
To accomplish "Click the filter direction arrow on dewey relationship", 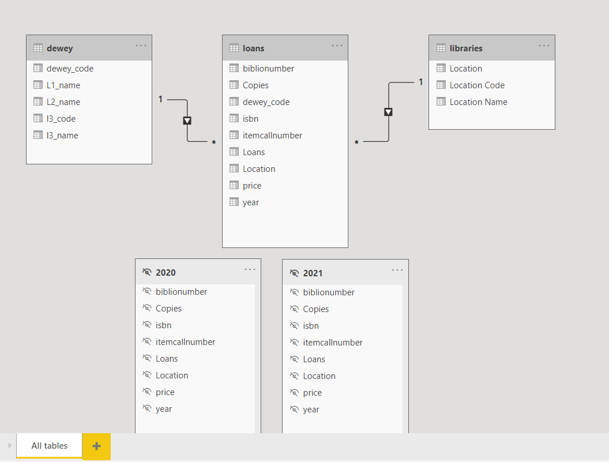I will coord(187,121).
